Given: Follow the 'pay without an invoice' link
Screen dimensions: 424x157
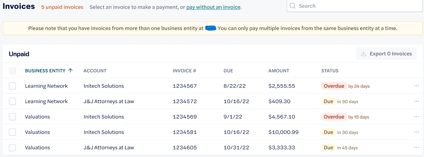Looking at the screenshot, I should pyautogui.click(x=213, y=7).
